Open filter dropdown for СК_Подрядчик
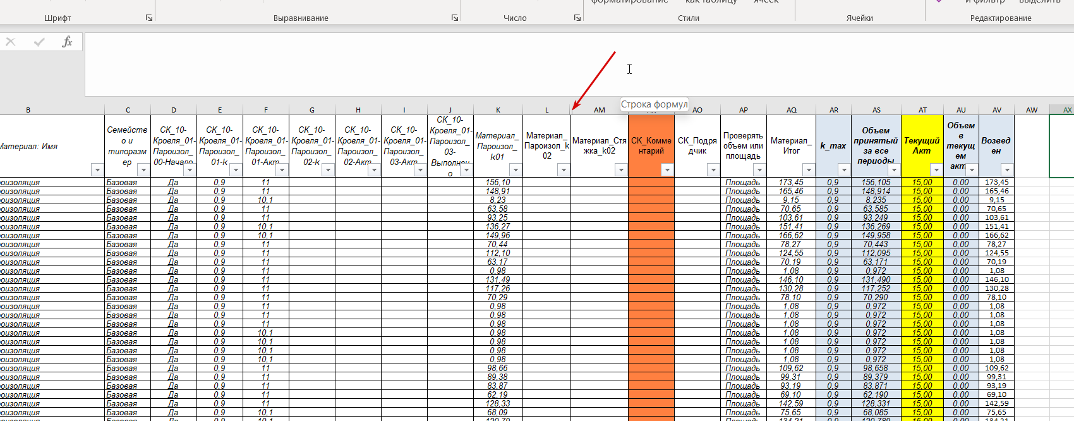Image resolution: width=1074 pixels, height=421 pixels. (x=713, y=170)
